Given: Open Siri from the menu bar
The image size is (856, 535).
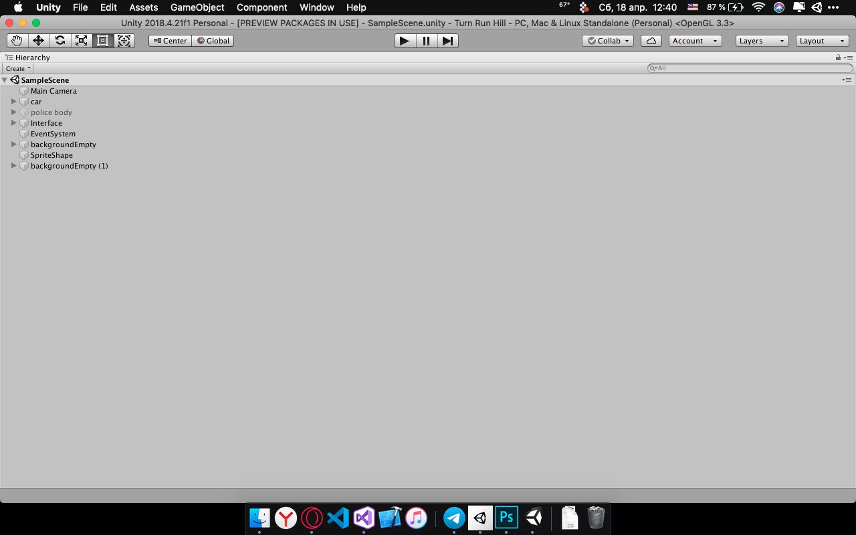Looking at the screenshot, I should tap(778, 7).
